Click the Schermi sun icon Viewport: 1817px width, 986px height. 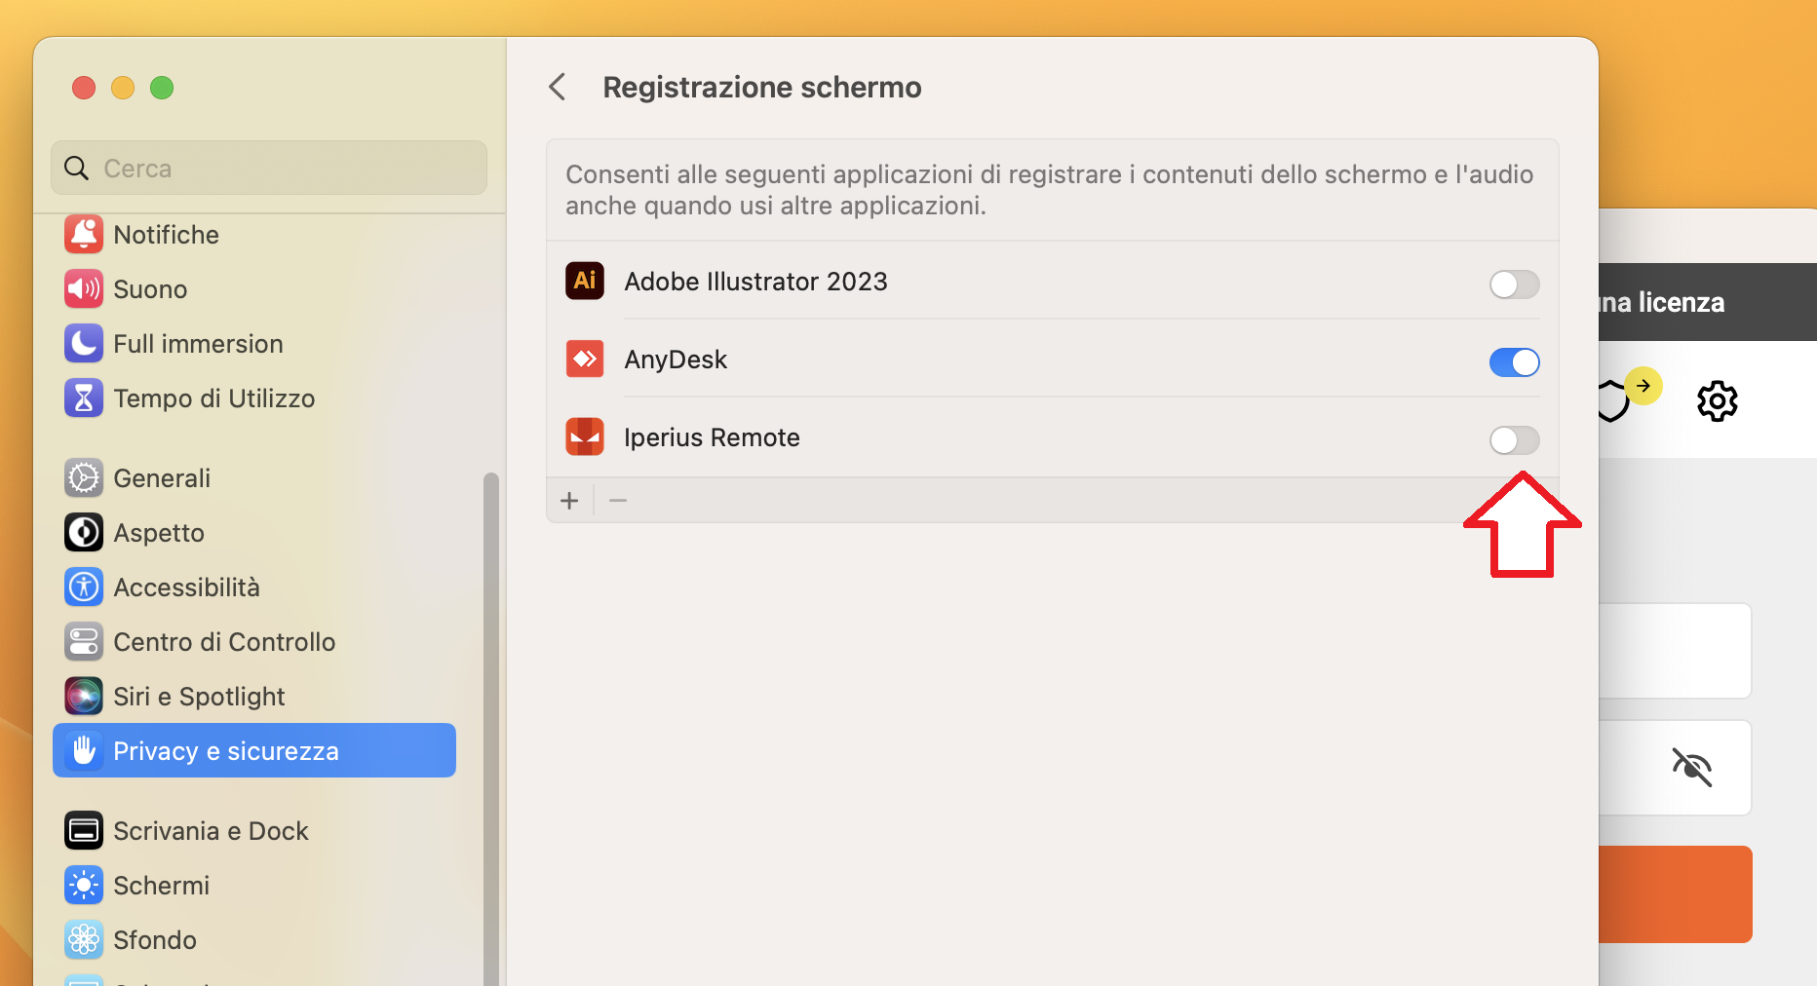(x=84, y=886)
